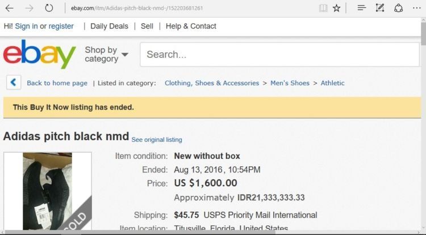Click the eBay search input field
Screen dimensions: 426x235
click(280, 54)
